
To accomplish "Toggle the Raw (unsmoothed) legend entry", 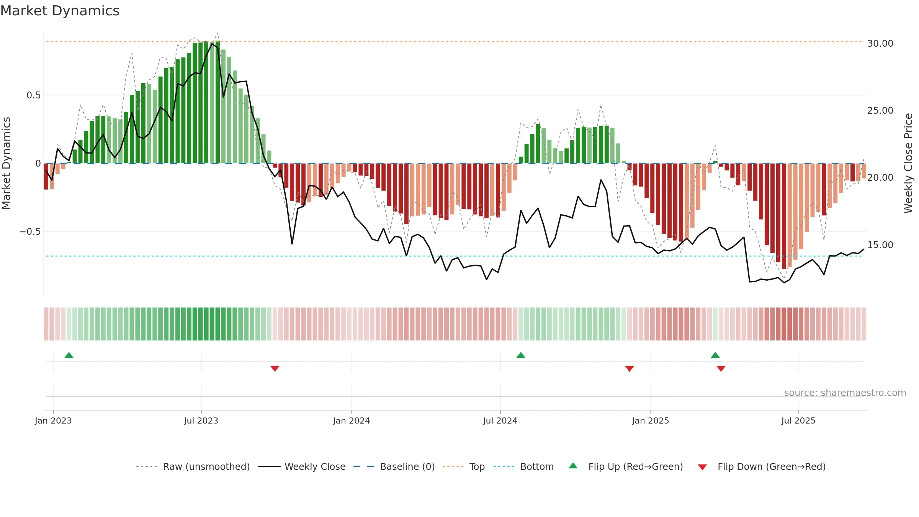I will click(x=193, y=466).
